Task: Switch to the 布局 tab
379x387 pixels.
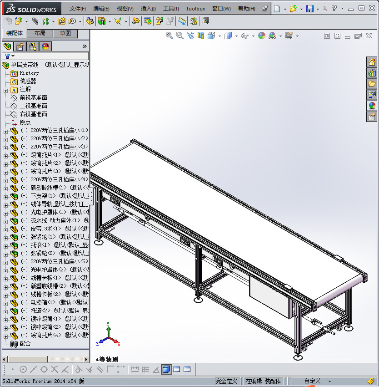Action: coord(40,33)
